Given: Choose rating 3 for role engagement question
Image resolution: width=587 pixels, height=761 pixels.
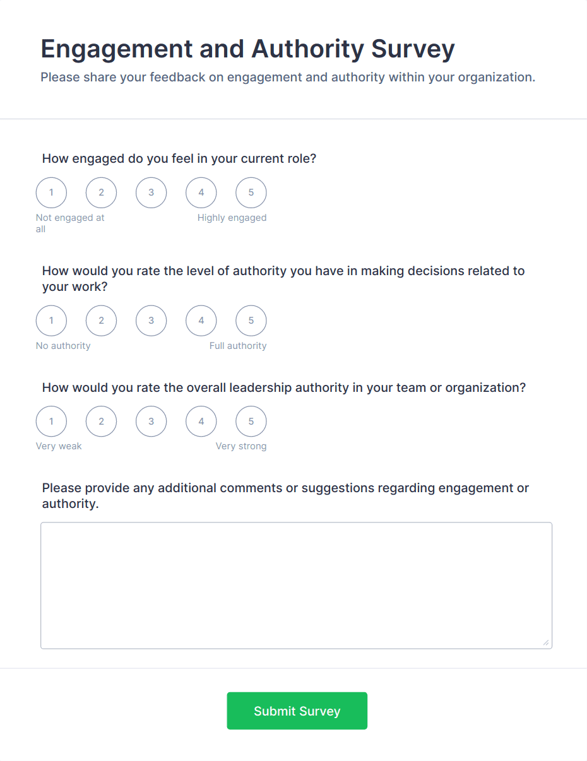Looking at the screenshot, I should pos(151,192).
